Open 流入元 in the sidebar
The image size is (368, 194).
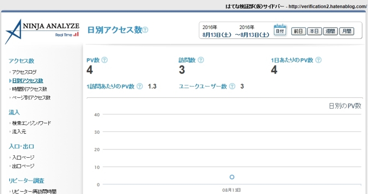19,131
